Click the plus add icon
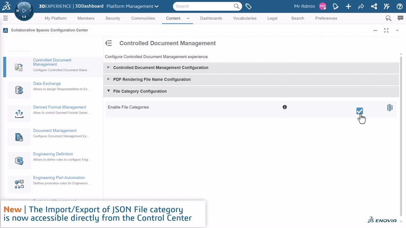406x228 pixels. click(348, 6)
